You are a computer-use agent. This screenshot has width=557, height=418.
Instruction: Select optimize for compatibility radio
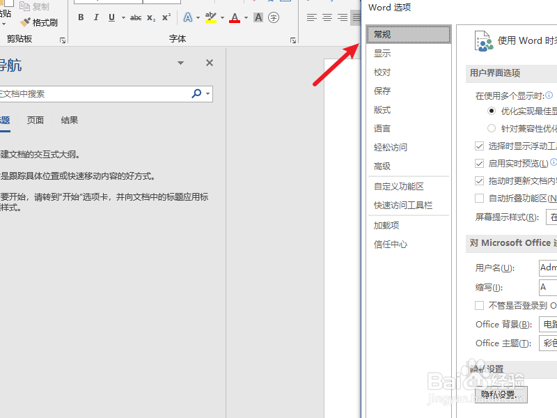[x=492, y=128]
